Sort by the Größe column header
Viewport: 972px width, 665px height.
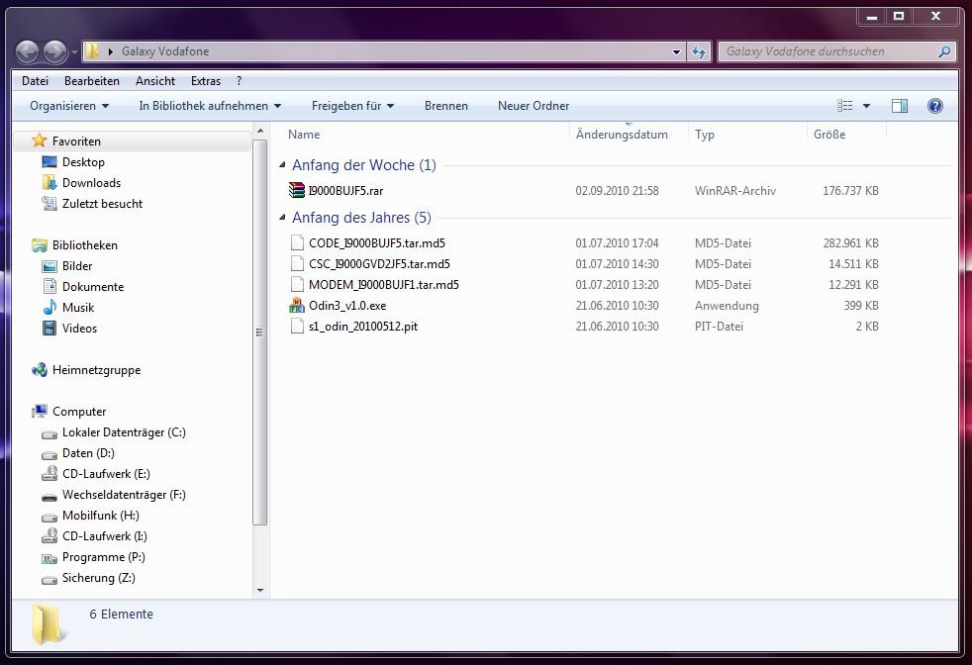(x=829, y=135)
